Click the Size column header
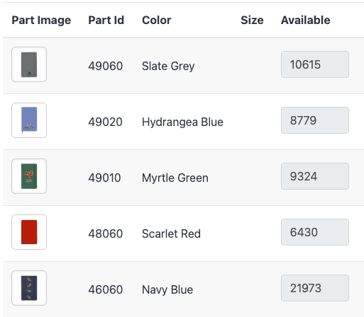Screen dimensions: 364x317 point(252,21)
